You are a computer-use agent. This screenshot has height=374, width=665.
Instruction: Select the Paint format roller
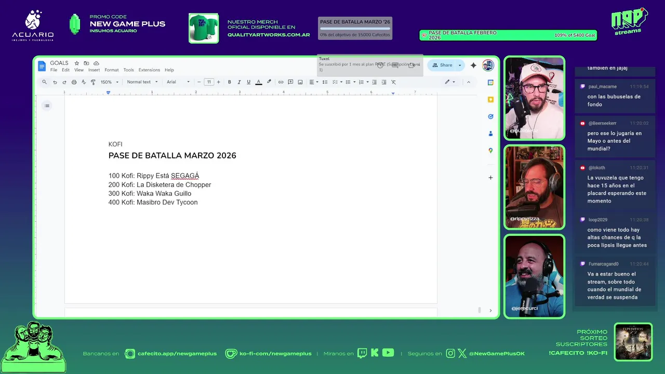tap(93, 82)
